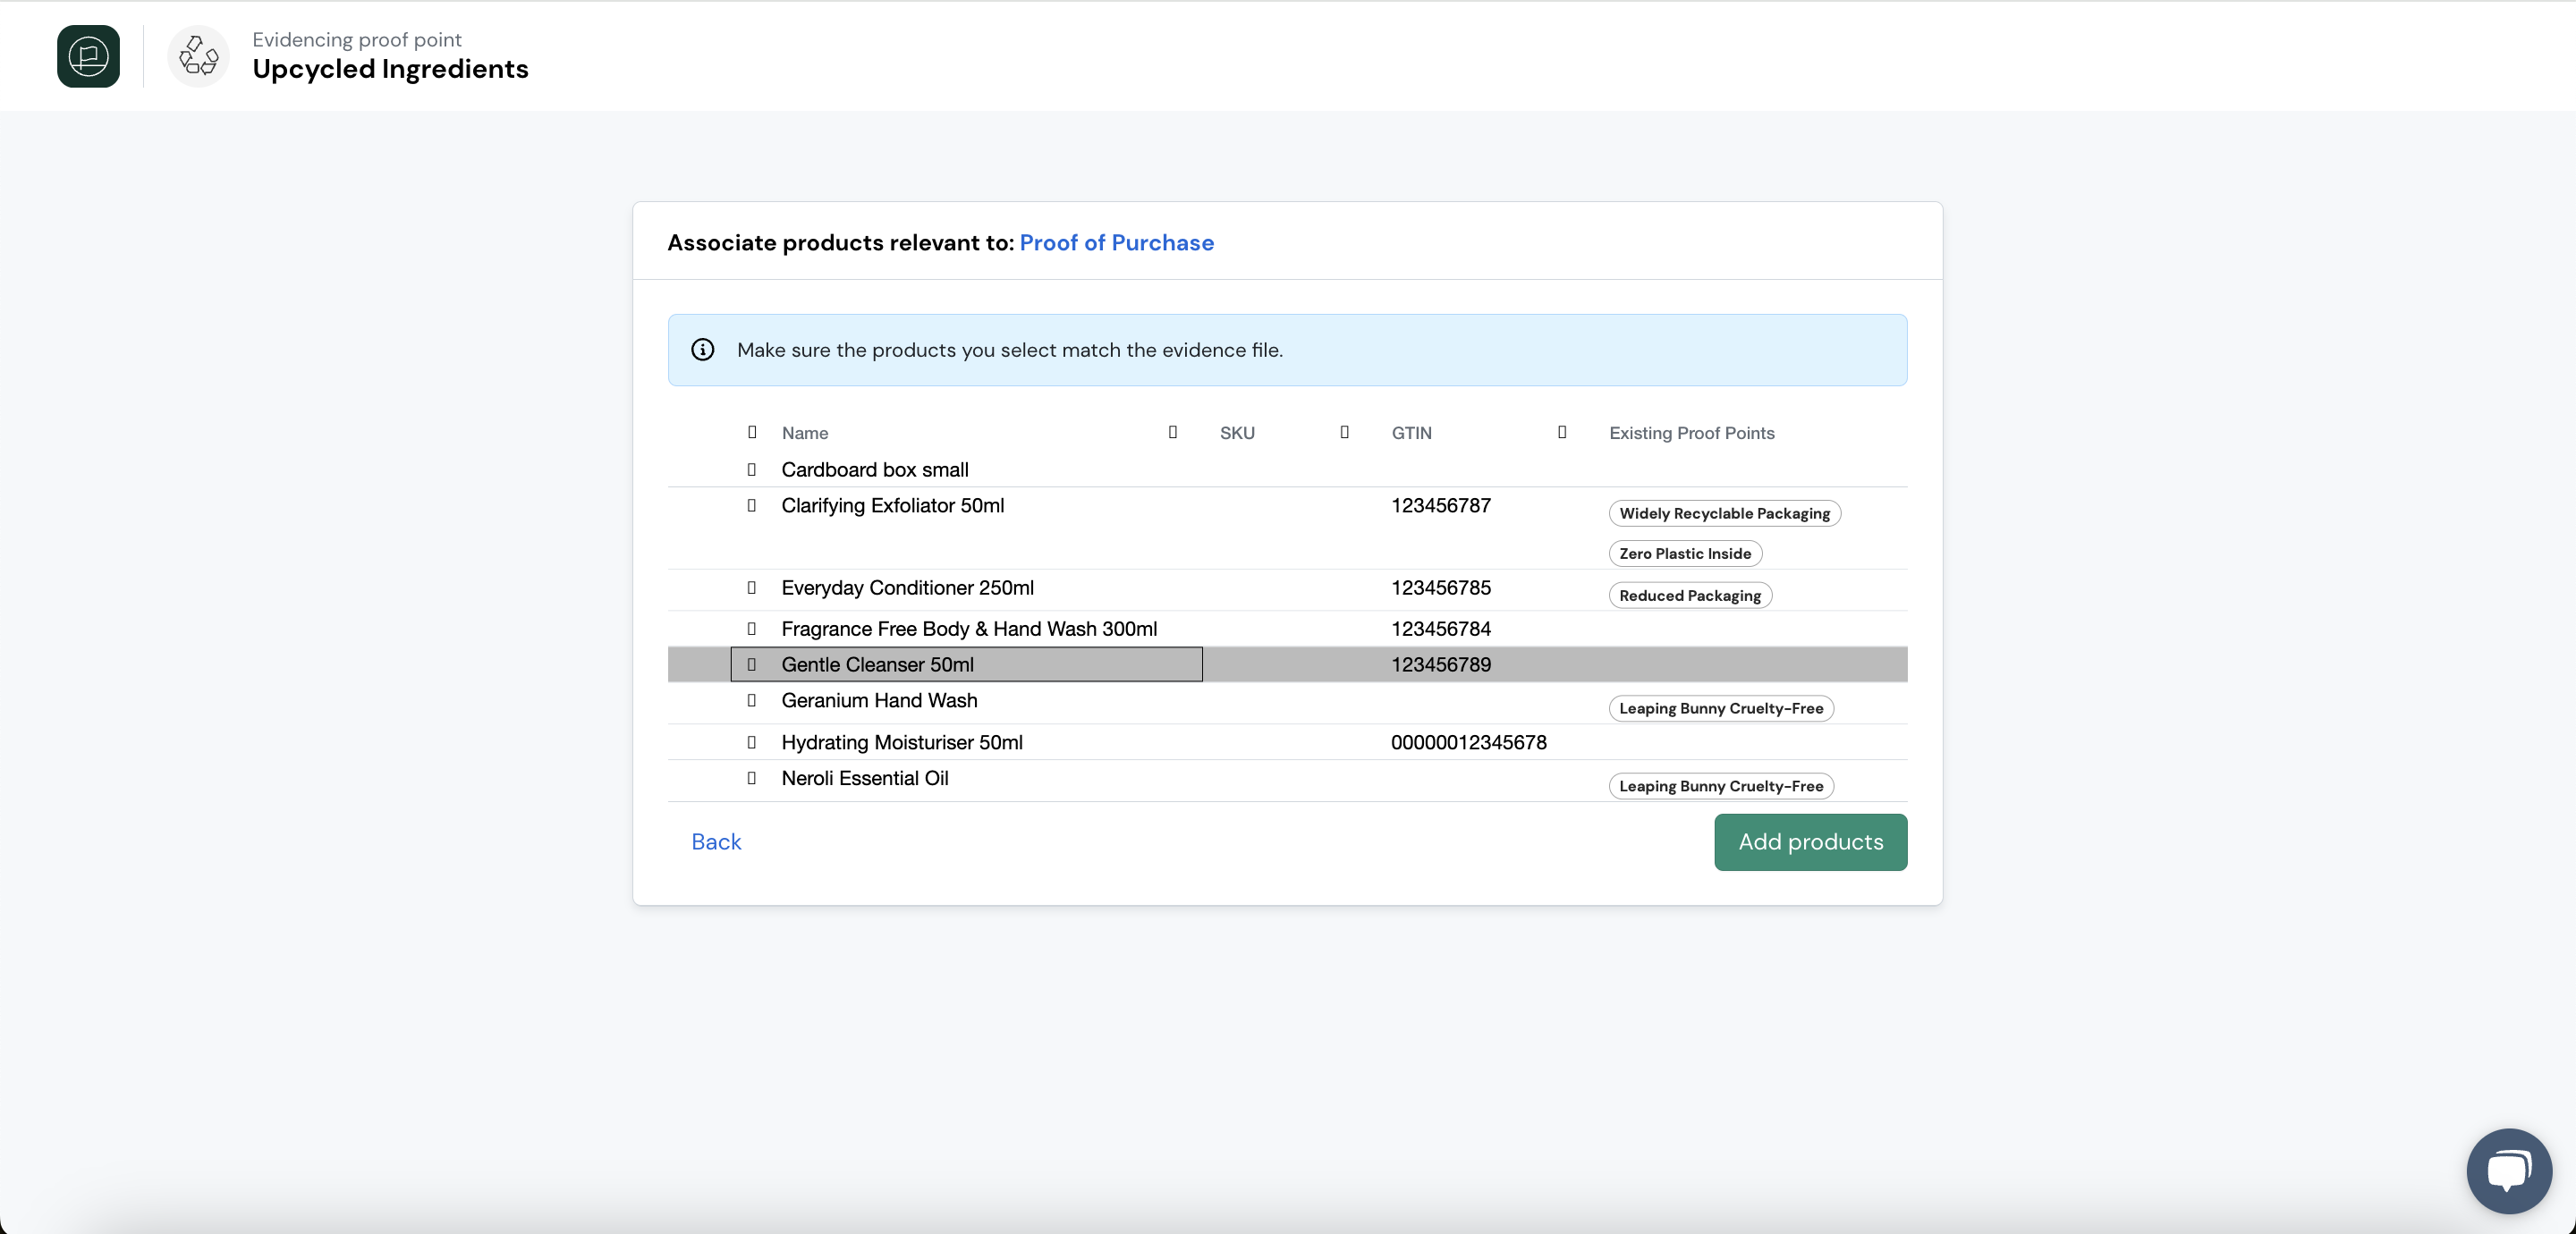
Task: Select the Hydrating Moisturiser 50ml product name
Action: click(x=902, y=742)
